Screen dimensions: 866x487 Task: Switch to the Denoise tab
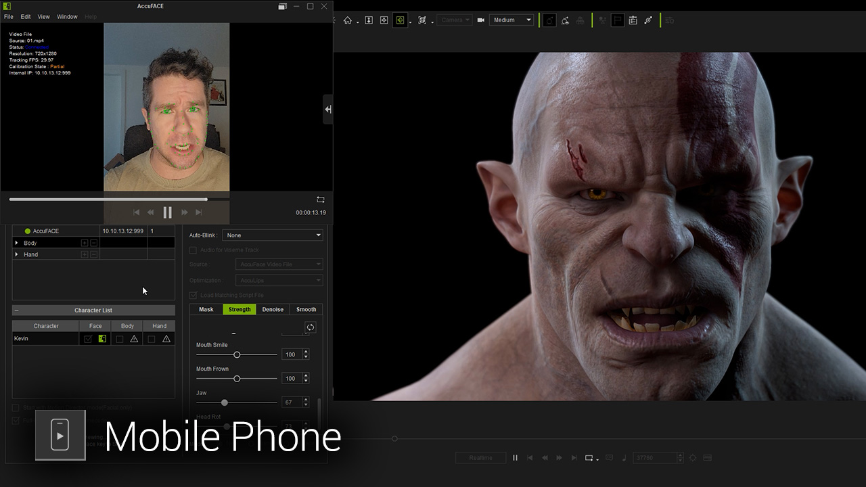pyautogui.click(x=273, y=309)
